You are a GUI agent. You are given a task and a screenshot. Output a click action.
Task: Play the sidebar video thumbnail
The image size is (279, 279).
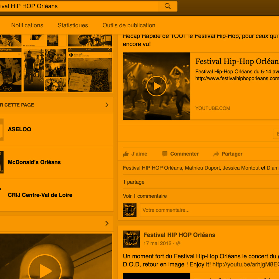[x=45, y=271]
